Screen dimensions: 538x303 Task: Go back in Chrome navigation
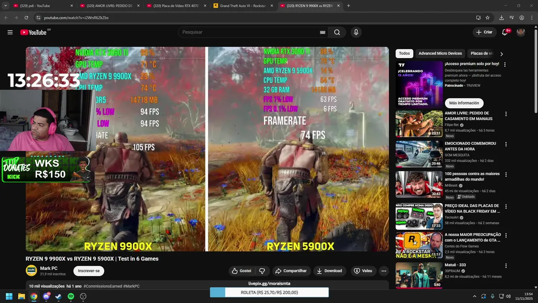6,18
